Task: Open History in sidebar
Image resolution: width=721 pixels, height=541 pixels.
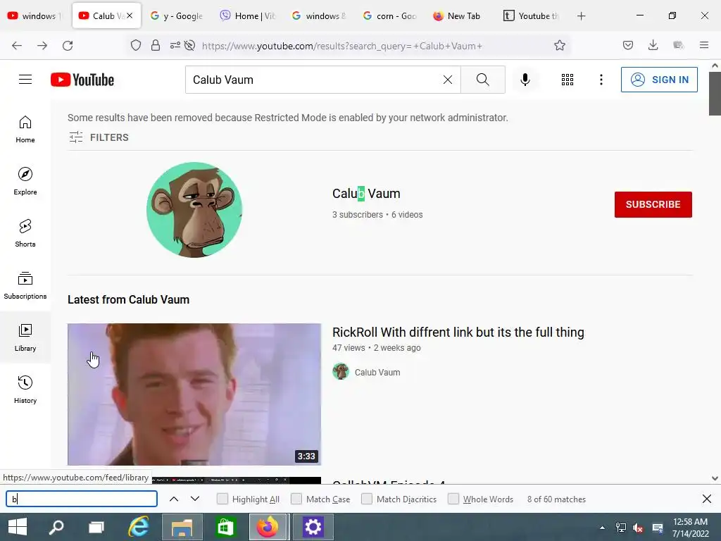Action: [x=25, y=390]
